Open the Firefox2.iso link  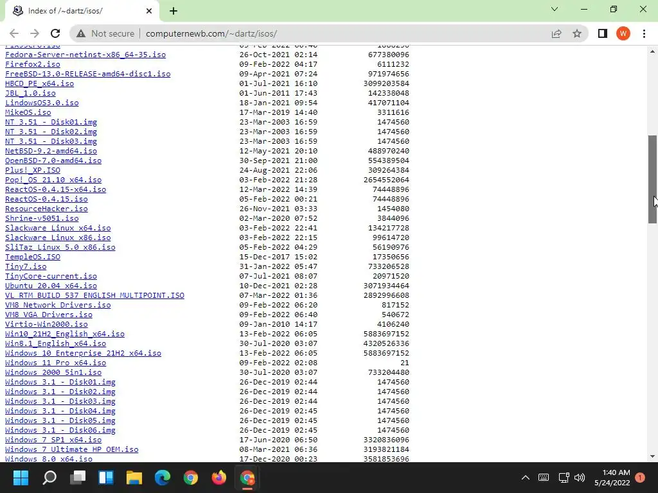click(x=32, y=64)
